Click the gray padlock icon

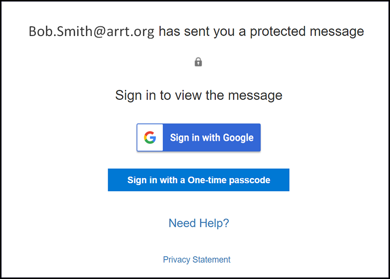tap(198, 62)
